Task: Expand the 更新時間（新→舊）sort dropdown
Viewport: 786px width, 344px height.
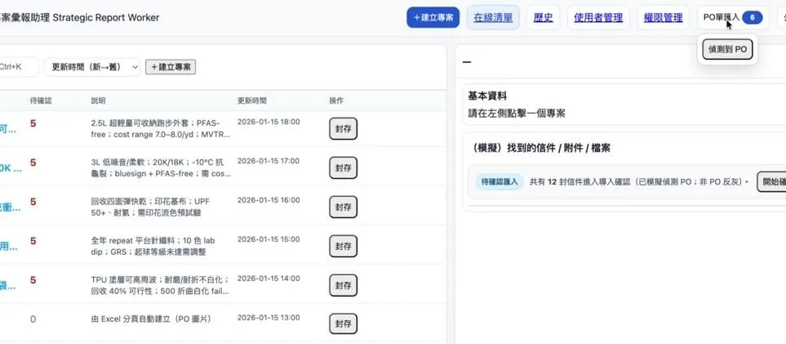Action: 91,67
